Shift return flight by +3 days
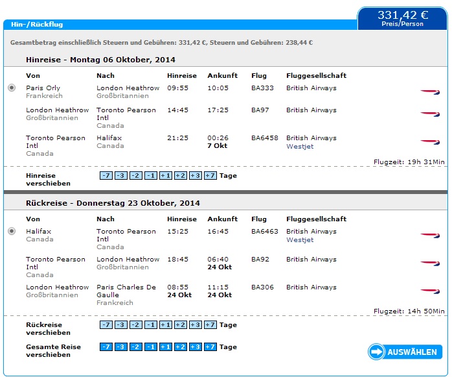 [196, 324]
